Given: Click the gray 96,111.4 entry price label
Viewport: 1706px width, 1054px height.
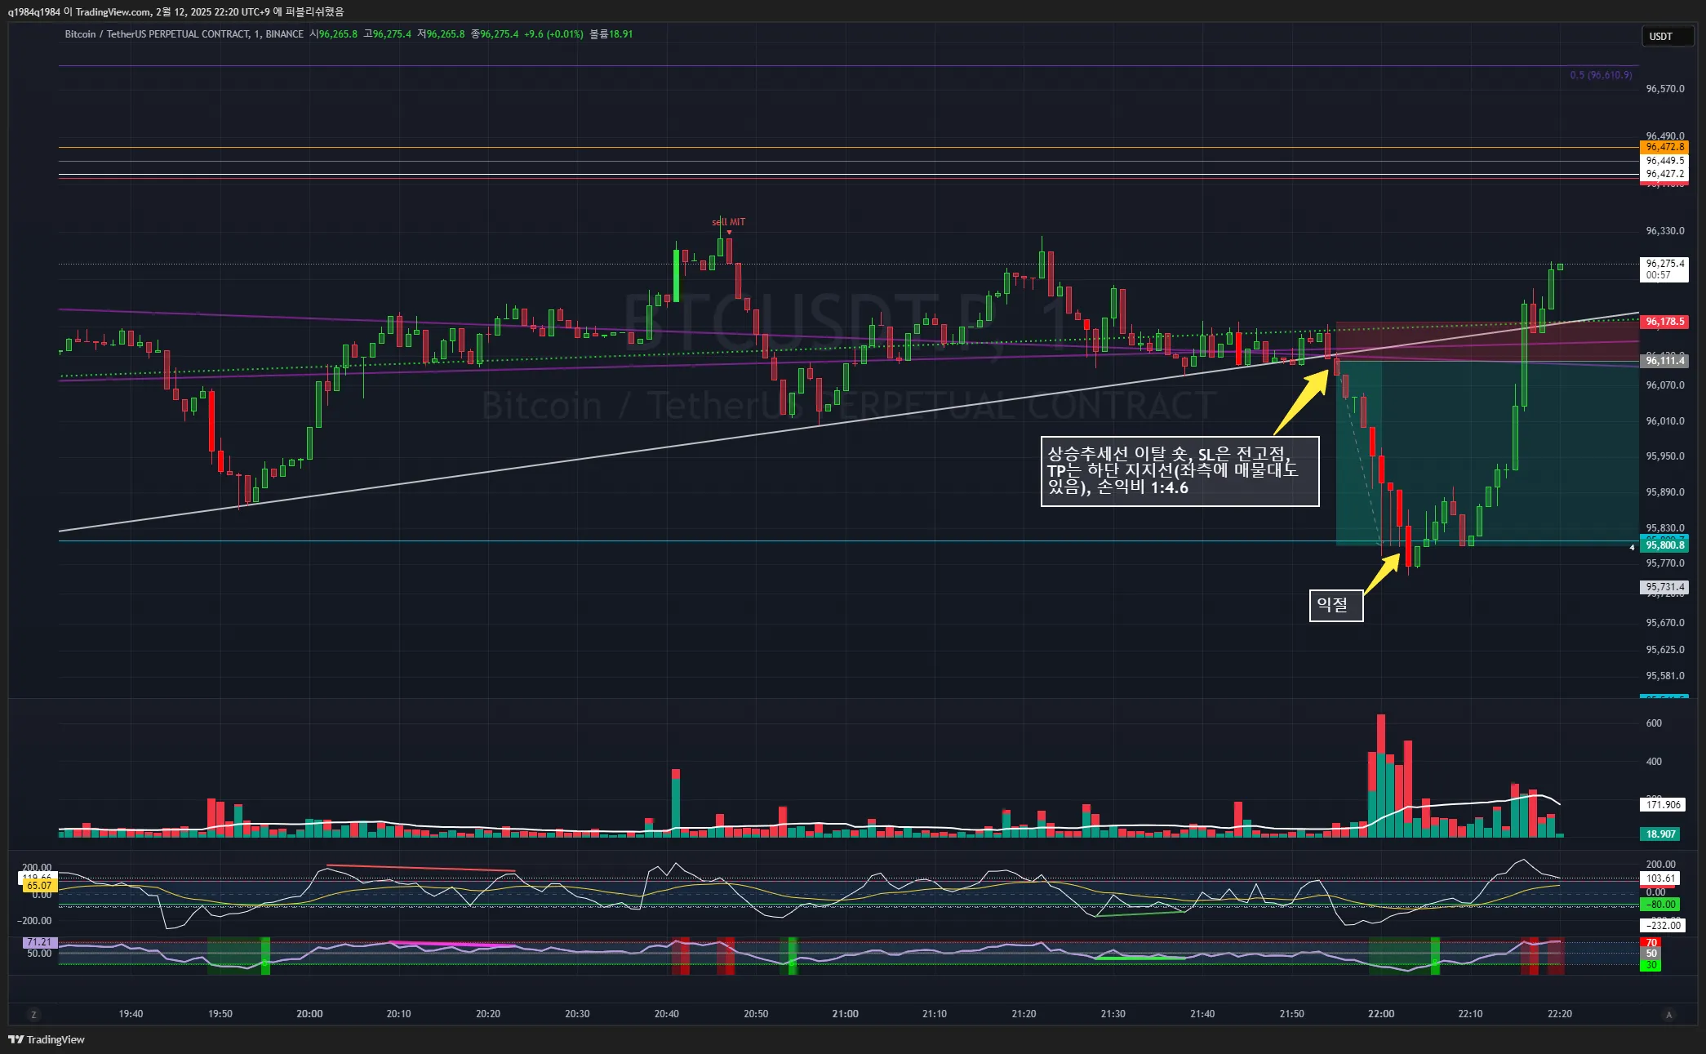Looking at the screenshot, I should click(1664, 361).
